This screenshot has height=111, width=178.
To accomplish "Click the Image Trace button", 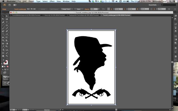I will tap(66, 9).
